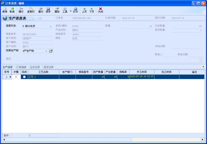The image size is (207, 144).
Task: Click the 产品名称 field 物料1
Action: click(x=87, y=30)
